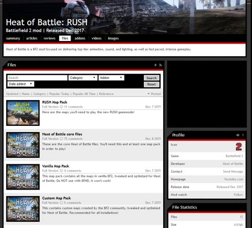
Task: Click the Heat of Battle: RUSH page title
Action: [47, 22]
